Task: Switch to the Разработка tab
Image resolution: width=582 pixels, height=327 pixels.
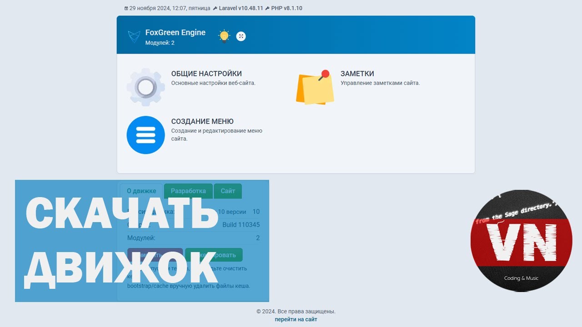Action: click(188, 191)
